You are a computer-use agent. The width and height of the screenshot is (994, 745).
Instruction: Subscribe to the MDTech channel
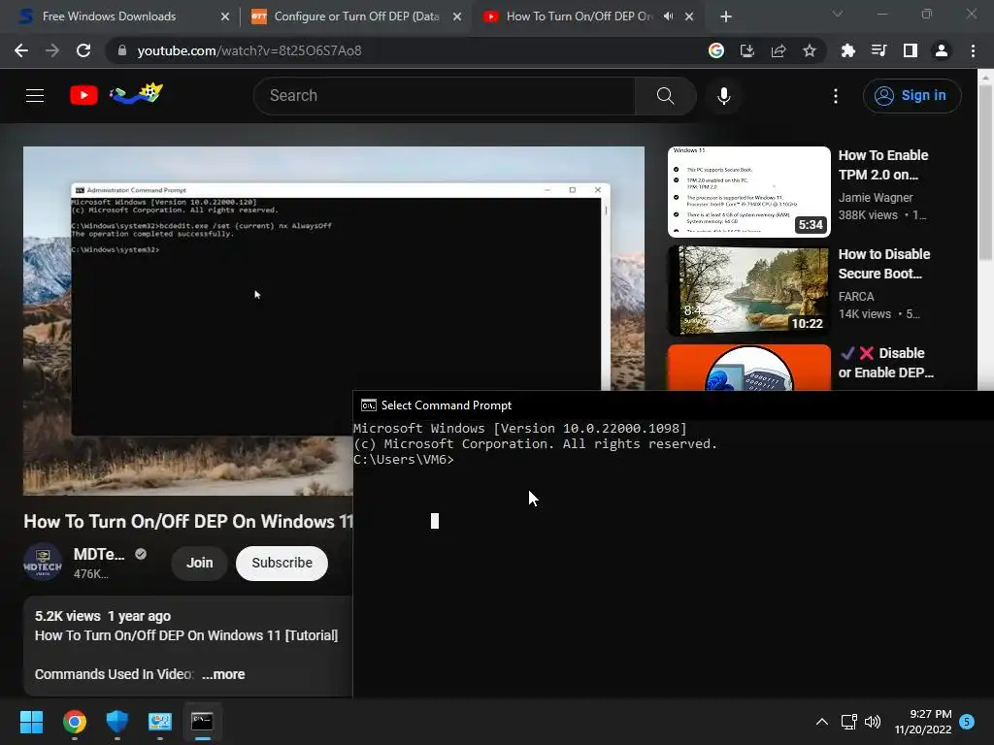(282, 563)
